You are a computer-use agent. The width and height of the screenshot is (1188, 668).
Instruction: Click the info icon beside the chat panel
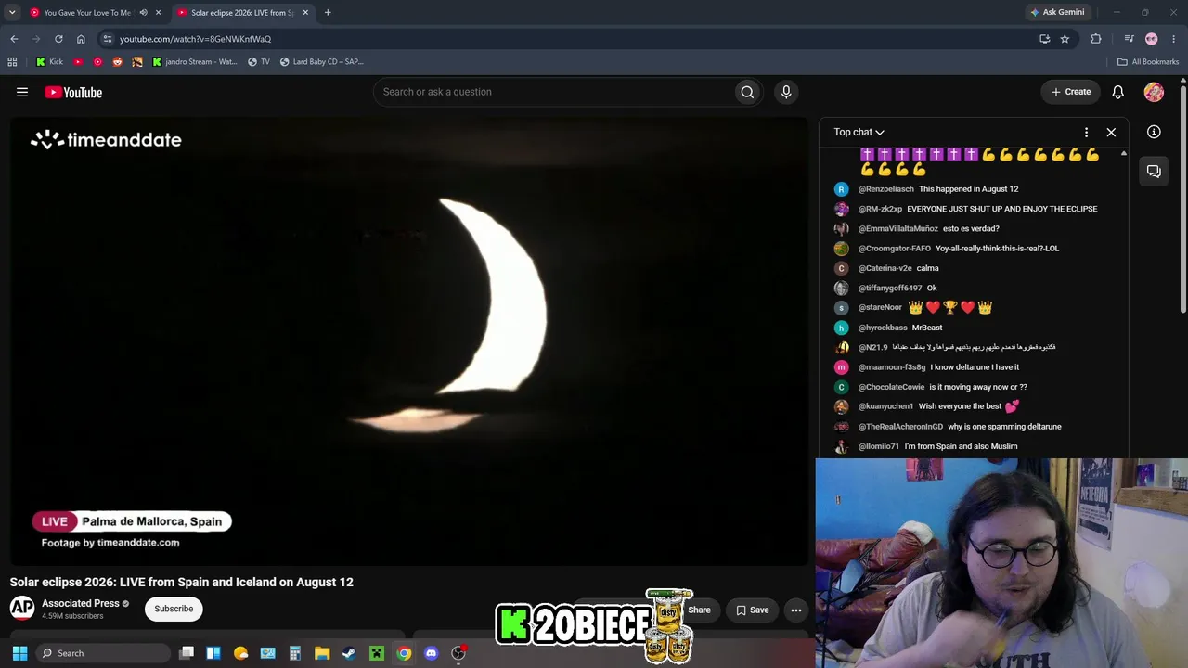(1154, 132)
